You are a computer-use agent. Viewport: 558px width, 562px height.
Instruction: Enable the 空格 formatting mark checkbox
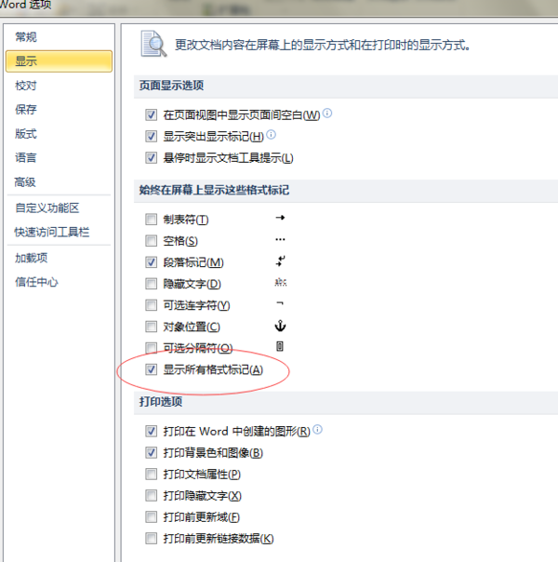152,240
